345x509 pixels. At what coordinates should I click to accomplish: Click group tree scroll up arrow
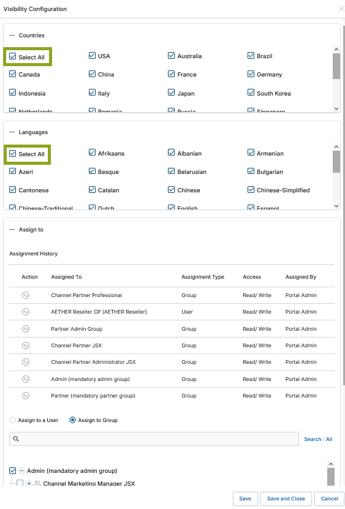pos(331,464)
